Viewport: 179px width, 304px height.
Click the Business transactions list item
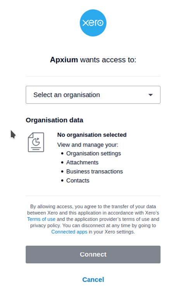point(95,171)
